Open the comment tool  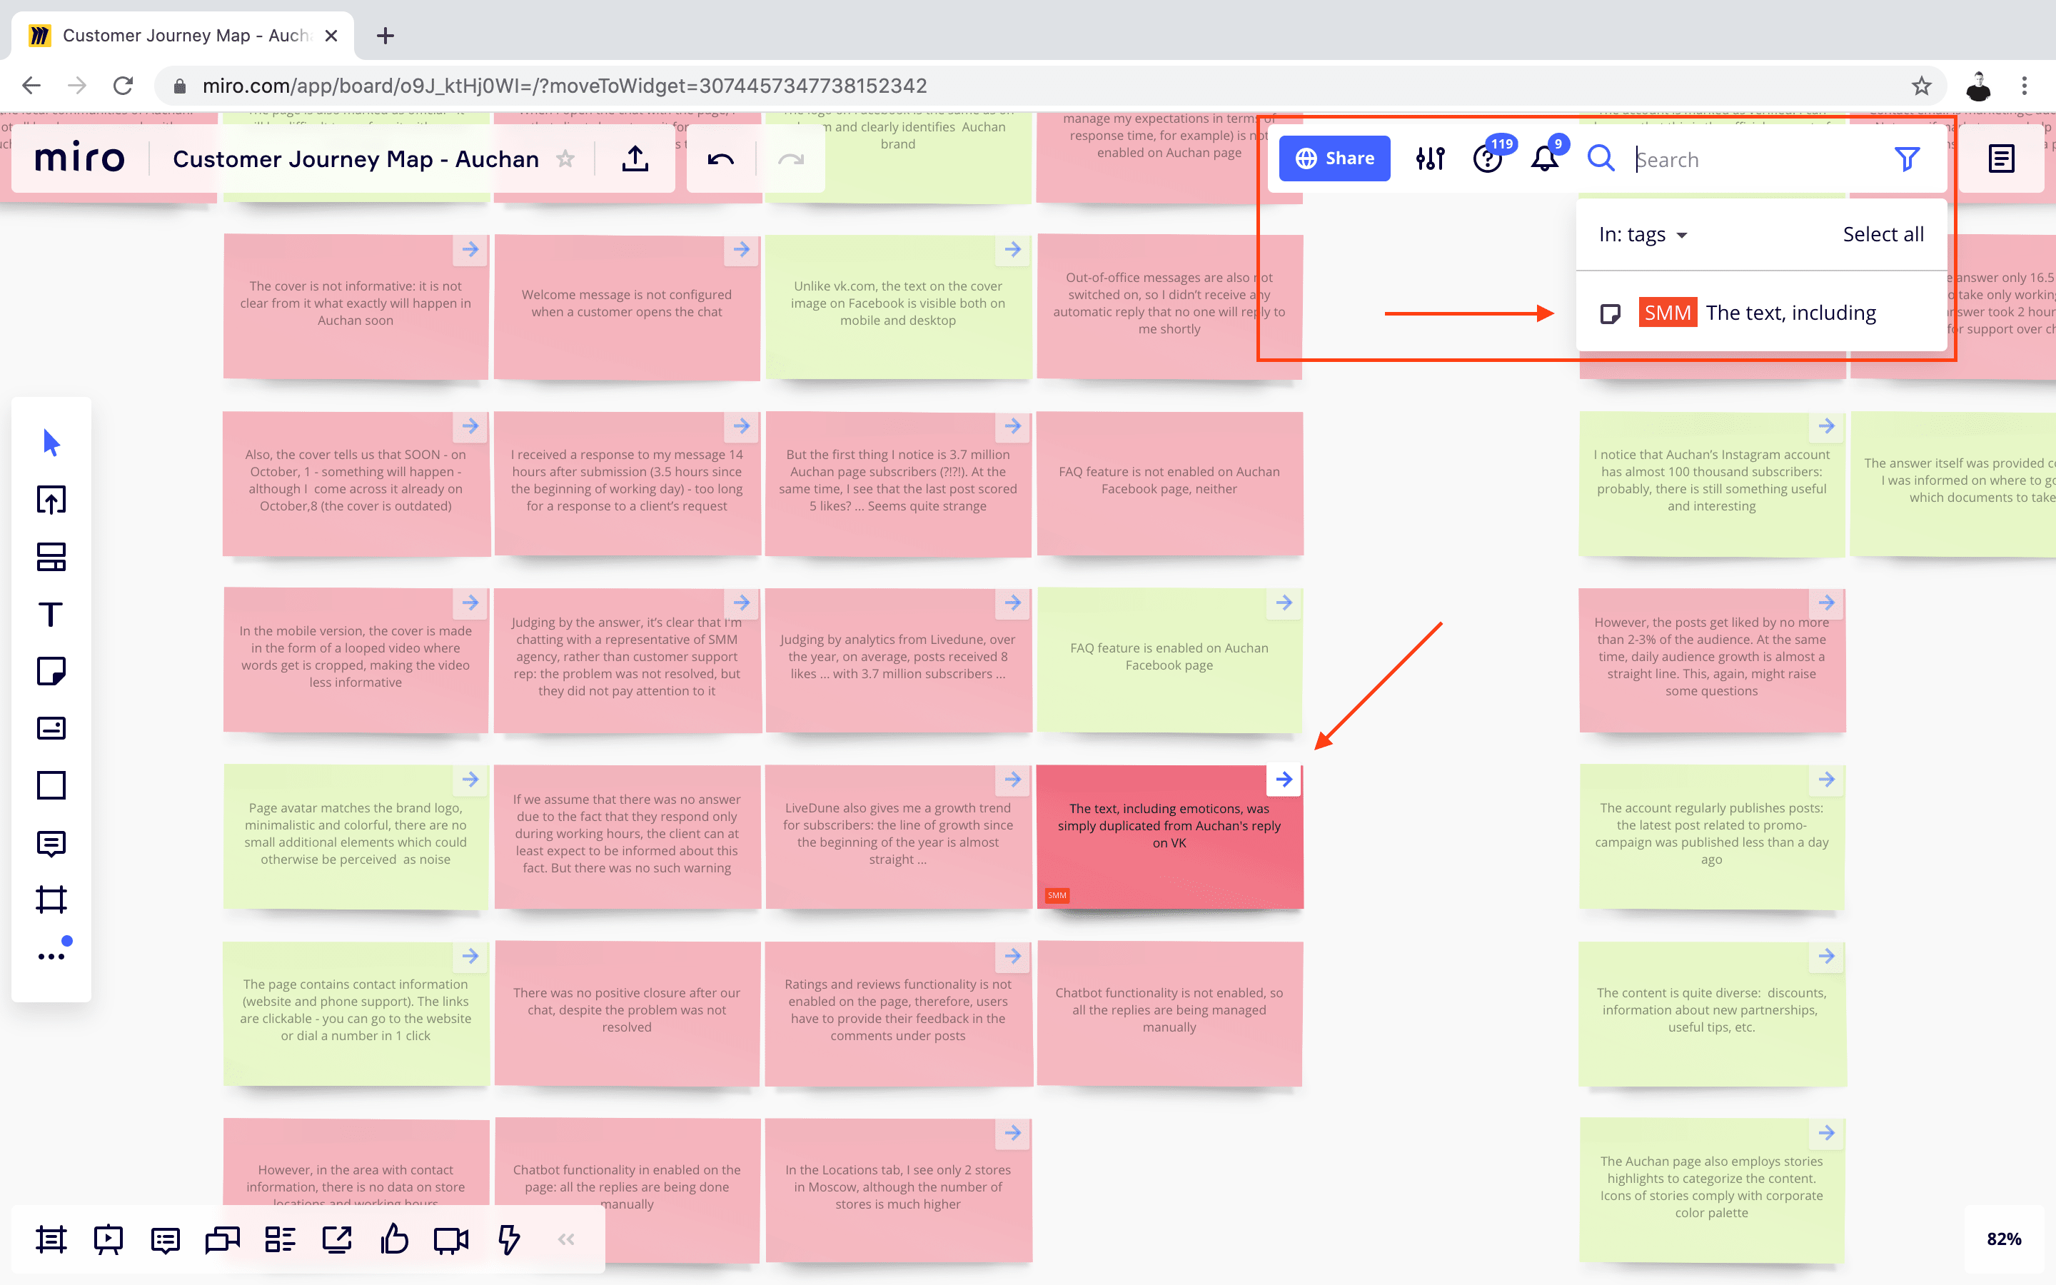click(x=51, y=843)
